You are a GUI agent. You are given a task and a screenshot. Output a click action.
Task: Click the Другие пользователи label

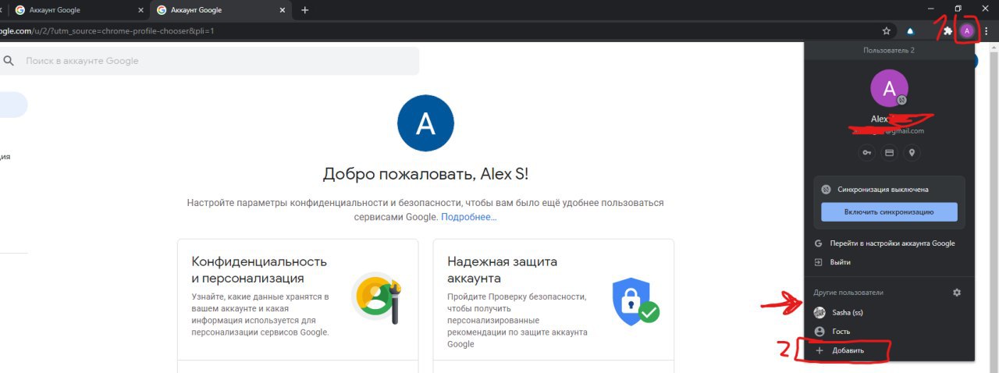coord(848,293)
